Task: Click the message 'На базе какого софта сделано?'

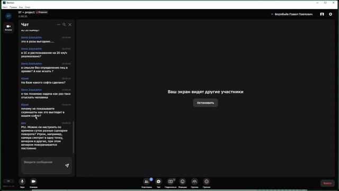Action: tap(43, 83)
